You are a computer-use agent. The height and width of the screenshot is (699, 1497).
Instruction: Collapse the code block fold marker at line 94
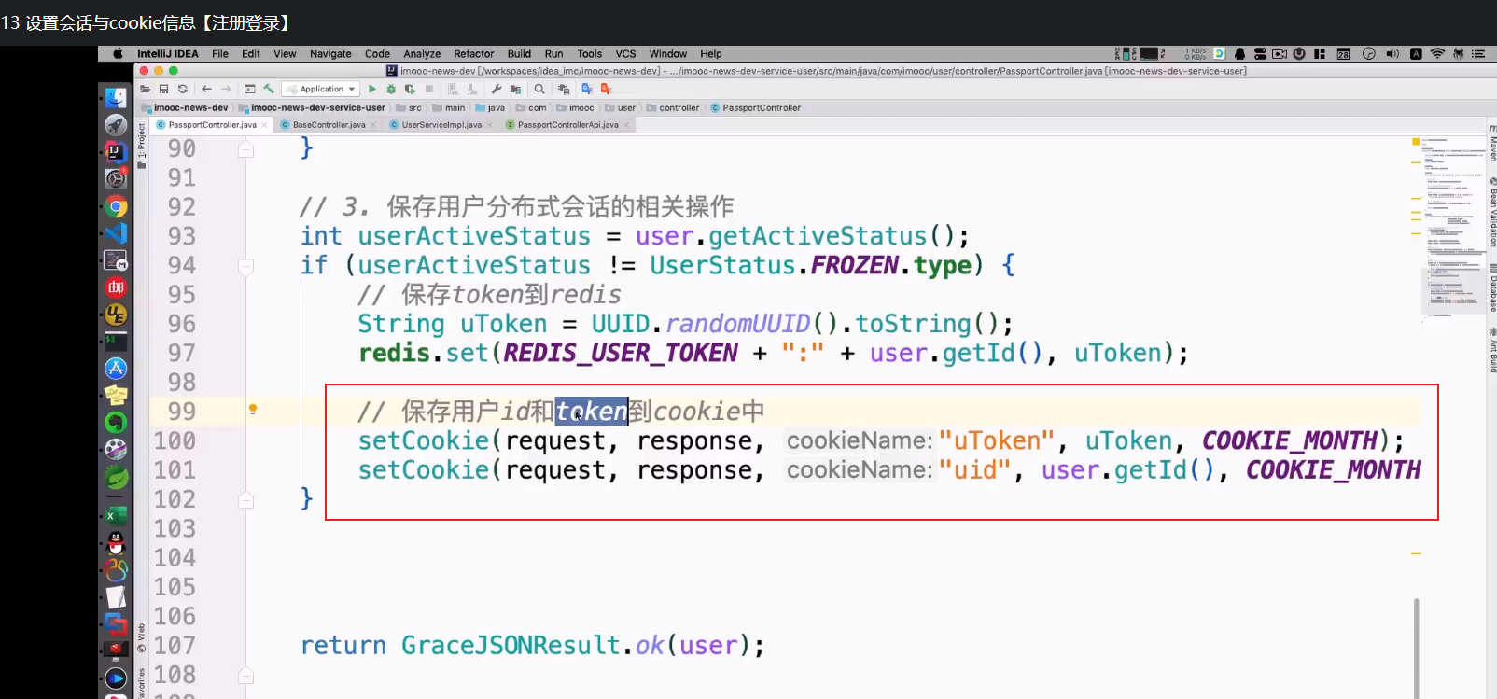pyautogui.click(x=246, y=266)
